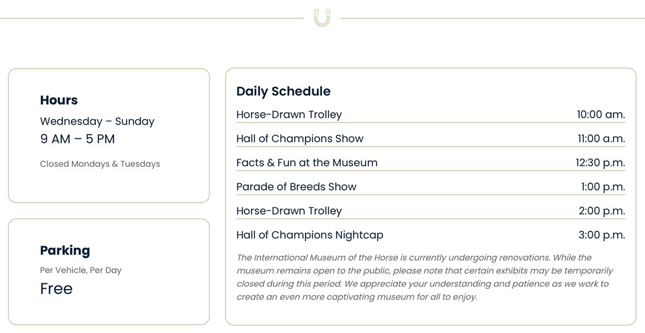The height and width of the screenshot is (333, 645).
Task: Click the 3:00 p.m. nightcap time
Action: point(602,235)
